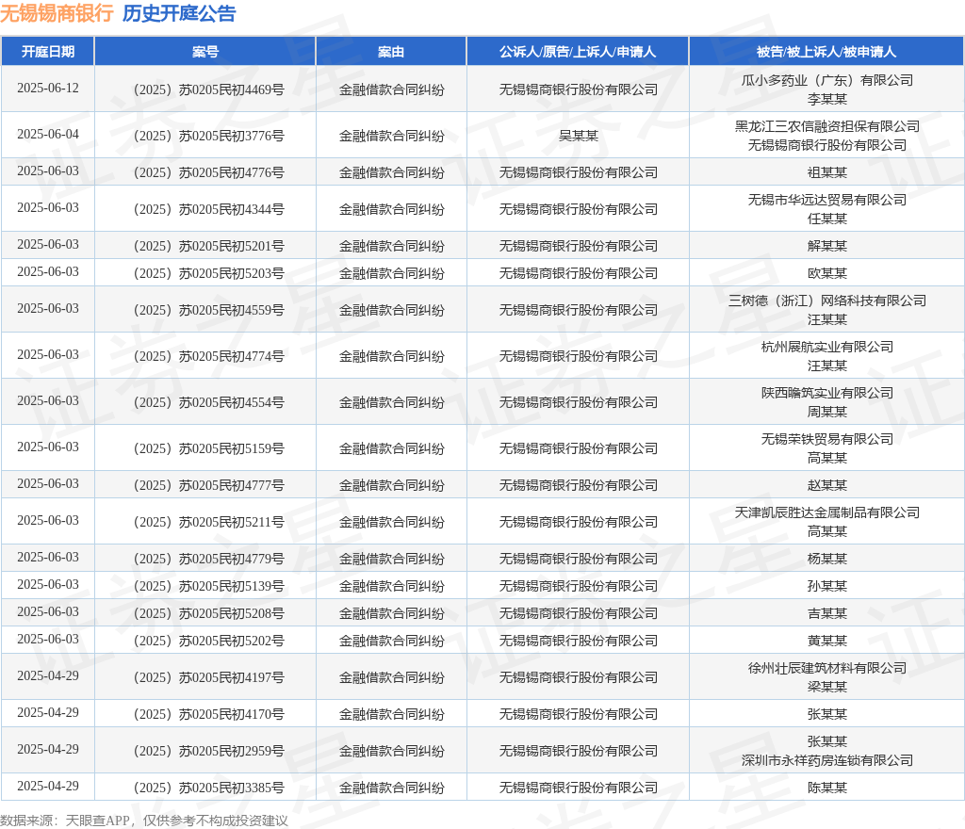This screenshot has width=965, height=829.
Task: Click defendant 徐州壮辰建筑材料有限公司
Action: point(826,668)
